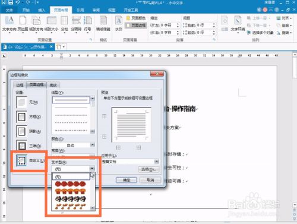Switch to the 开始 home tab
The image size is (297, 224).
(26, 10)
